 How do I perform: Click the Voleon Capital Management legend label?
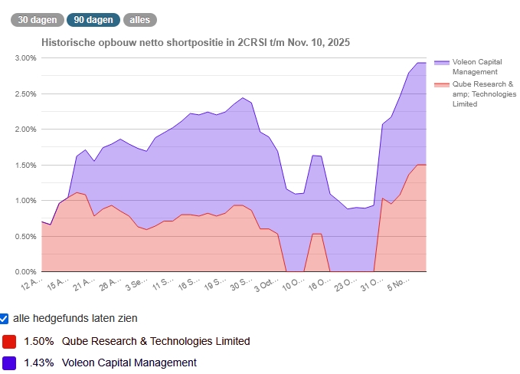(479, 67)
